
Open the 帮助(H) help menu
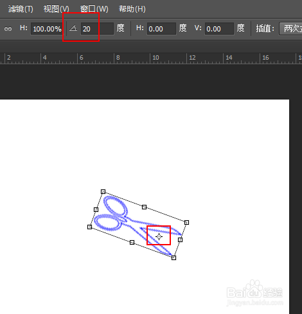tap(132, 9)
